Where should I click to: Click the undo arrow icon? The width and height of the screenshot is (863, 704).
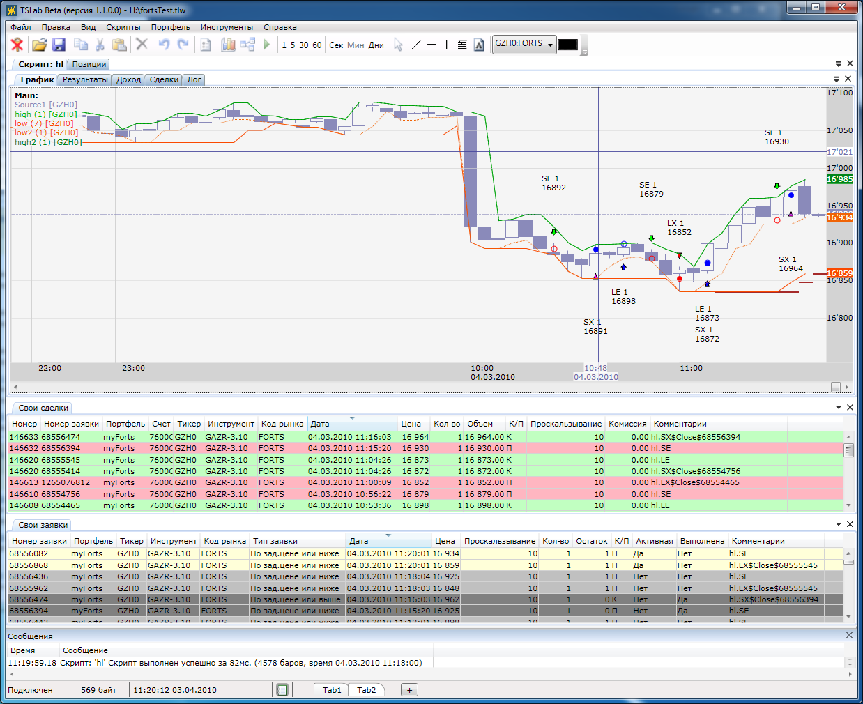(x=164, y=45)
